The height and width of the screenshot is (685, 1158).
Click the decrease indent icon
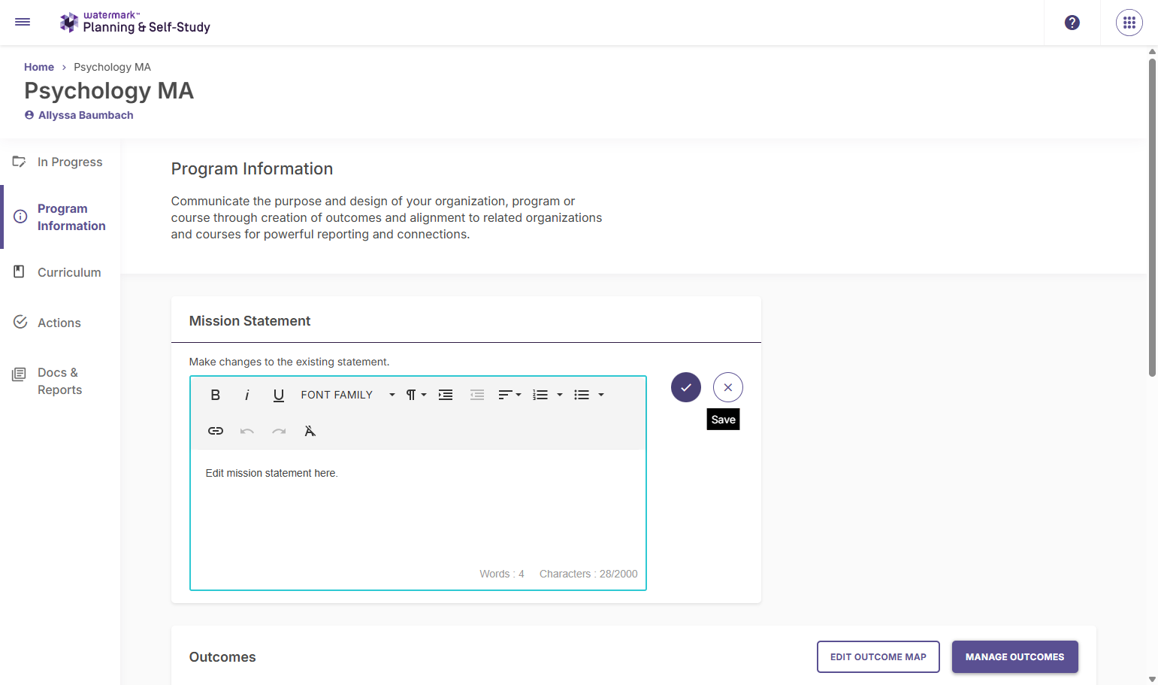[476, 395]
